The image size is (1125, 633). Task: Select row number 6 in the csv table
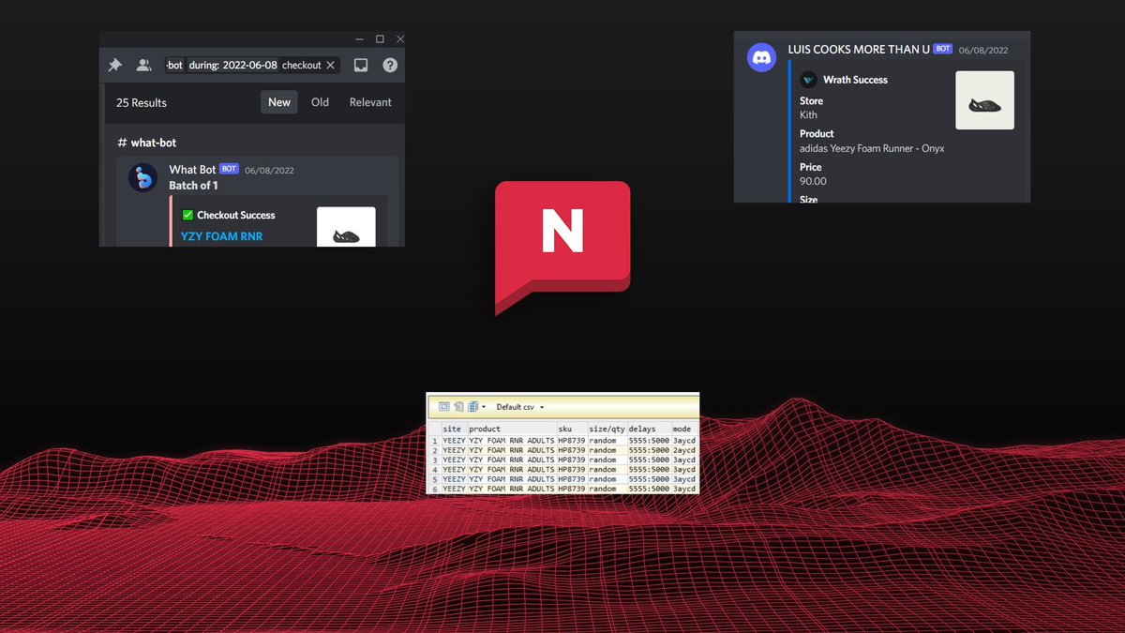click(434, 489)
